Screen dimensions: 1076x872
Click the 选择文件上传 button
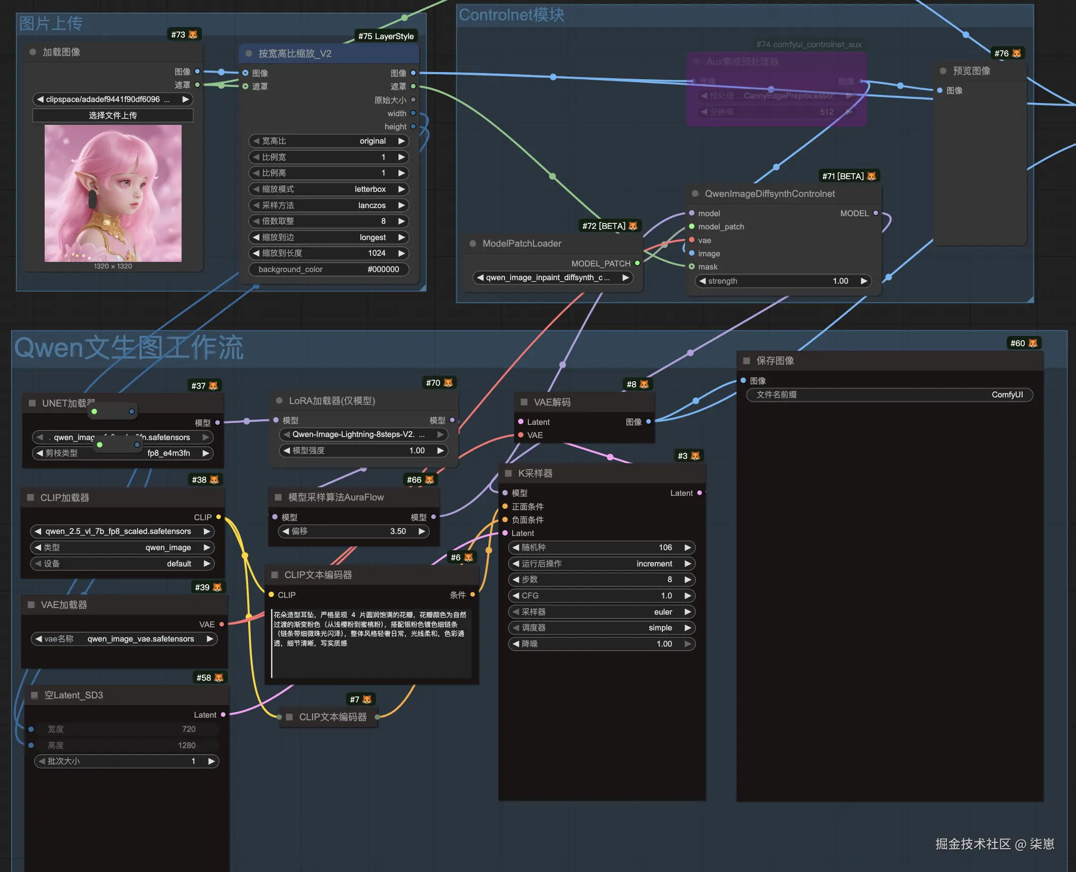[113, 115]
